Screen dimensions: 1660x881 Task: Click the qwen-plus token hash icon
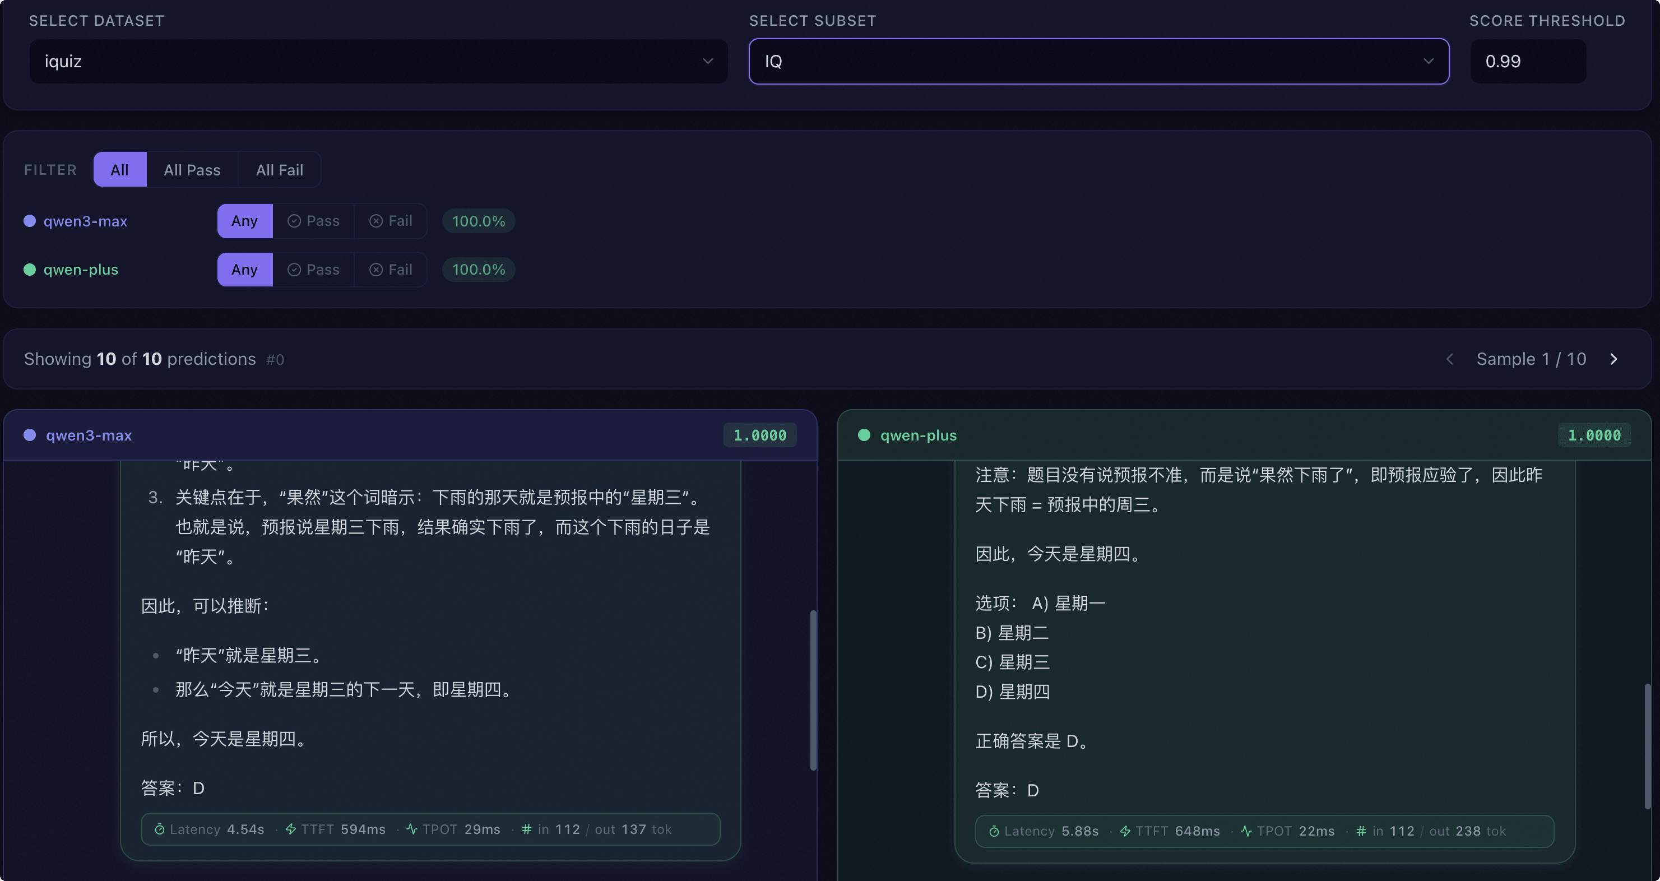(1361, 831)
